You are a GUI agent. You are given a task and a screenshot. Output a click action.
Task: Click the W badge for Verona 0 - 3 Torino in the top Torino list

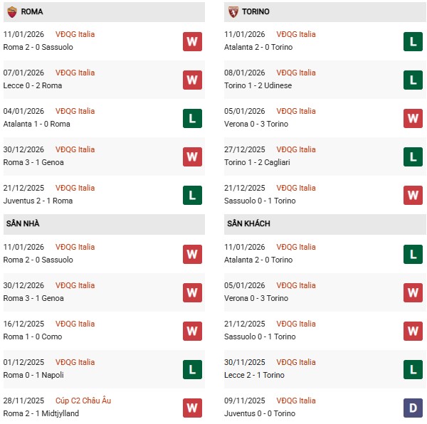tap(413, 118)
